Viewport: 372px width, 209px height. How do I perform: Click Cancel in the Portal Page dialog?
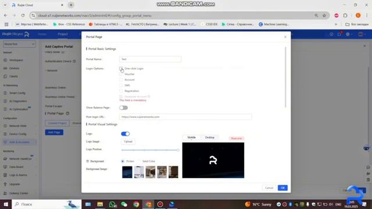[269, 188]
